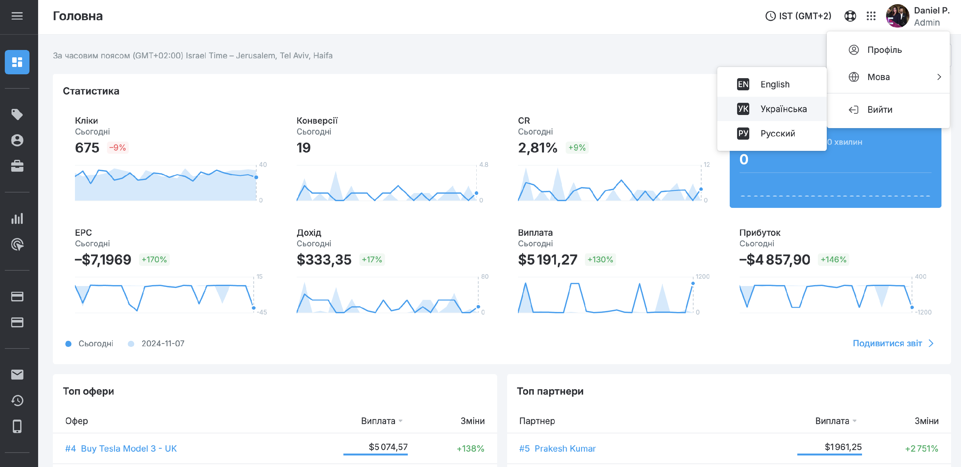This screenshot has height=467, width=961.
Task: Click the envelope mail icon
Action: coord(17,374)
